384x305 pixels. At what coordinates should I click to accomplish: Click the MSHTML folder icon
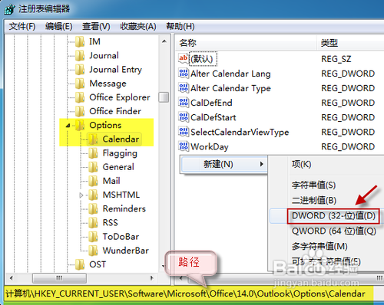[x=93, y=195]
